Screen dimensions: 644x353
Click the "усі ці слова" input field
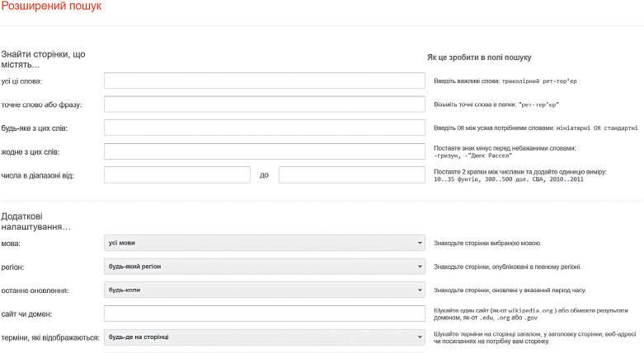(x=264, y=81)
